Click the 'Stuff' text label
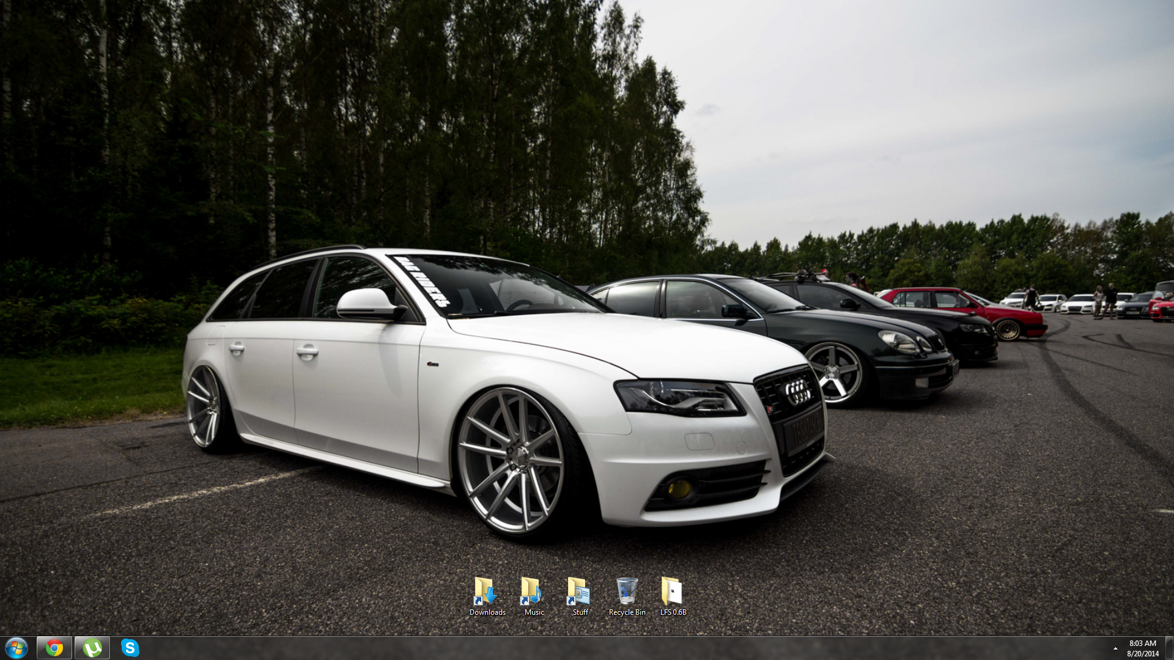 click(x=580, y=612)
